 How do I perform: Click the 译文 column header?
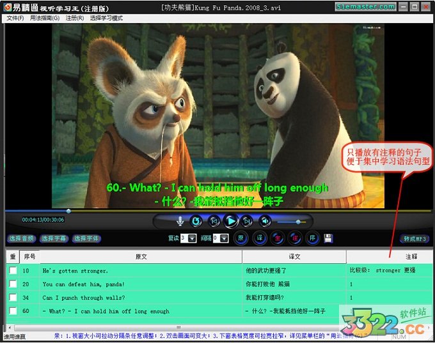(x=294, y=257)
